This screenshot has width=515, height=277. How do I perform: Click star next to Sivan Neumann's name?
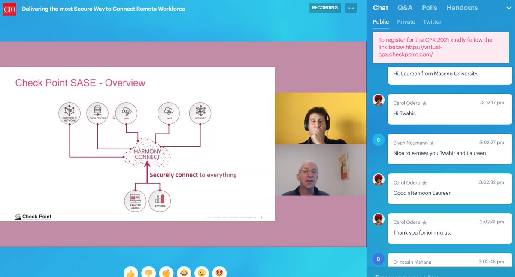point(432,143)
